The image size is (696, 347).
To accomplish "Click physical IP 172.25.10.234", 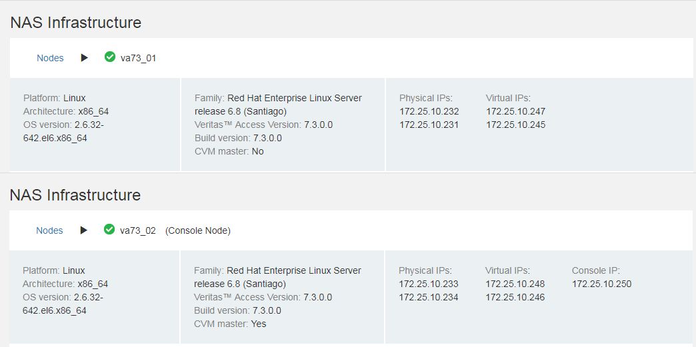I will tap(429, 297).
